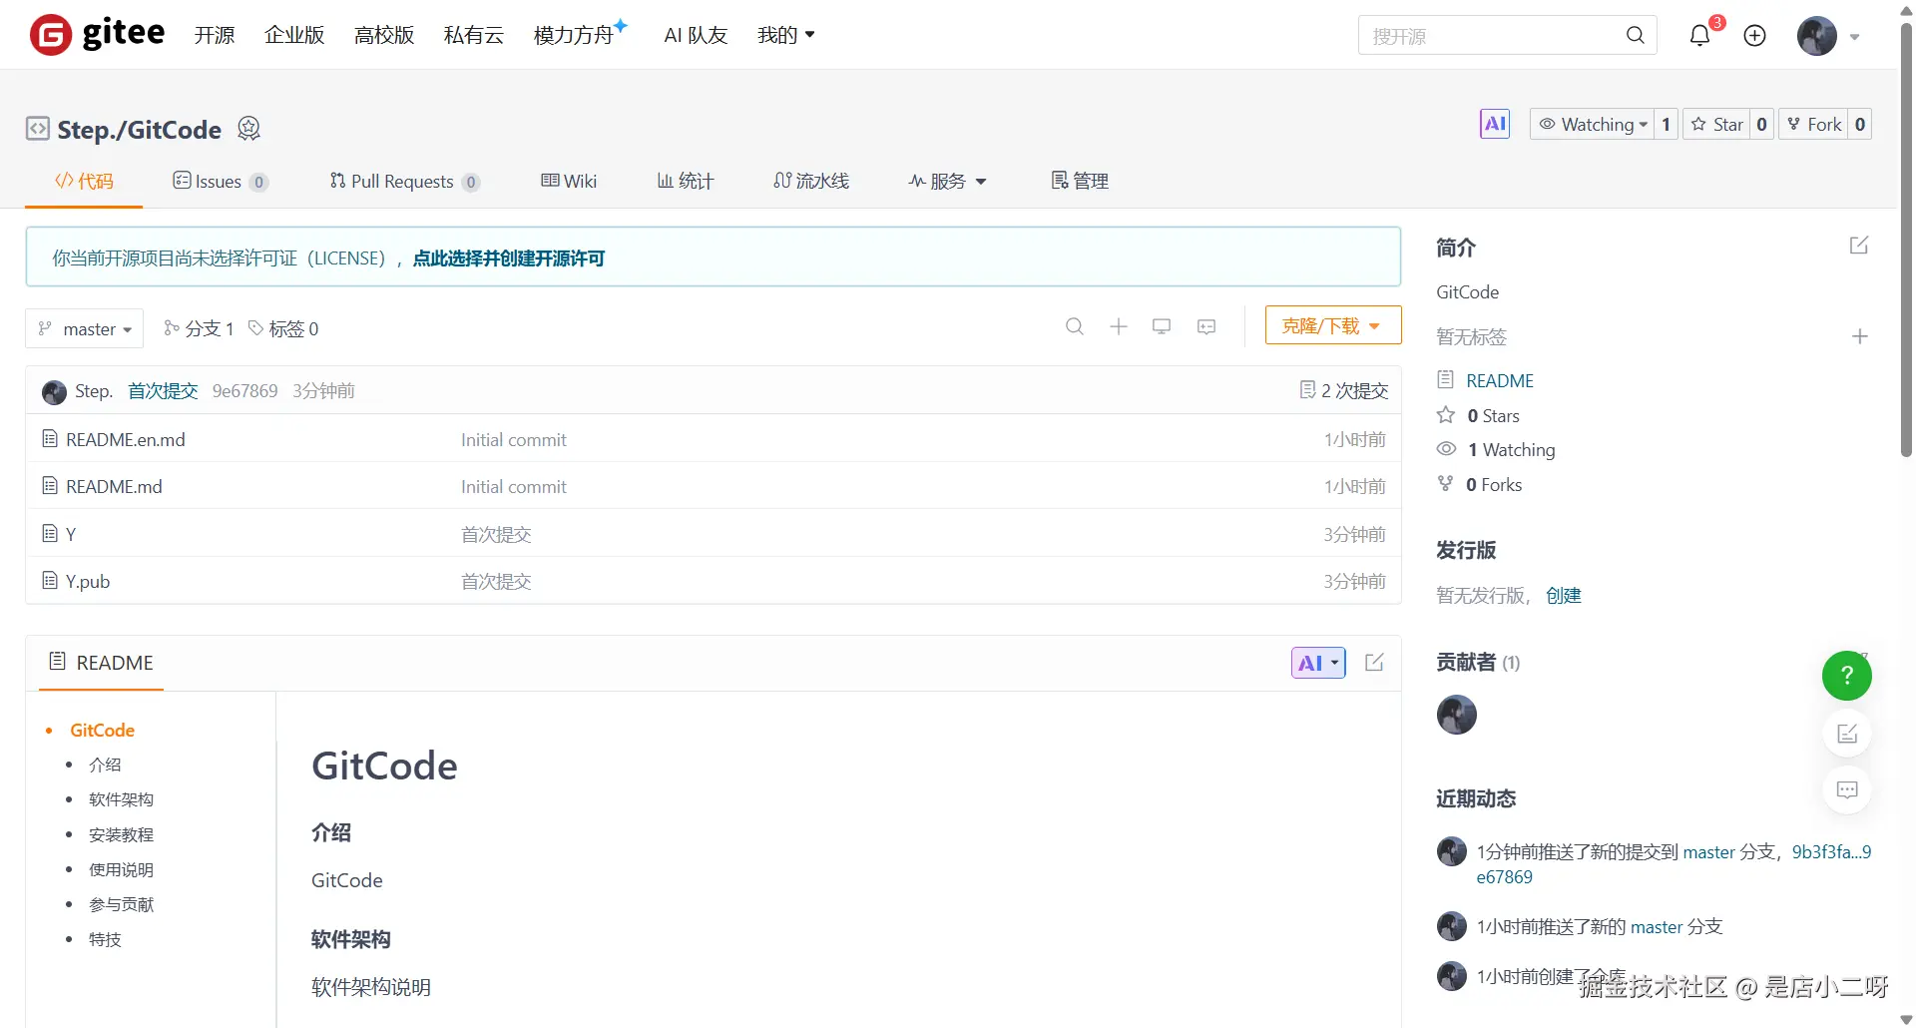Switch to the Issues tab

[x=220, y=181]
